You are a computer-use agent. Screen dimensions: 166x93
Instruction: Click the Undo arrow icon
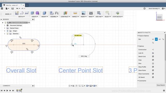coord(17,9)
